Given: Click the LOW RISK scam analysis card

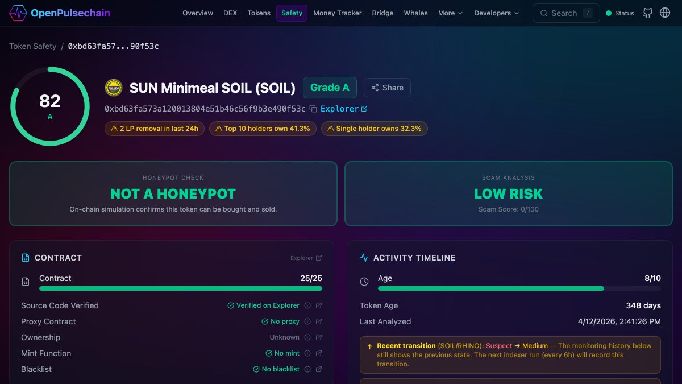Looking at the screenshot, I should [509, 194].
